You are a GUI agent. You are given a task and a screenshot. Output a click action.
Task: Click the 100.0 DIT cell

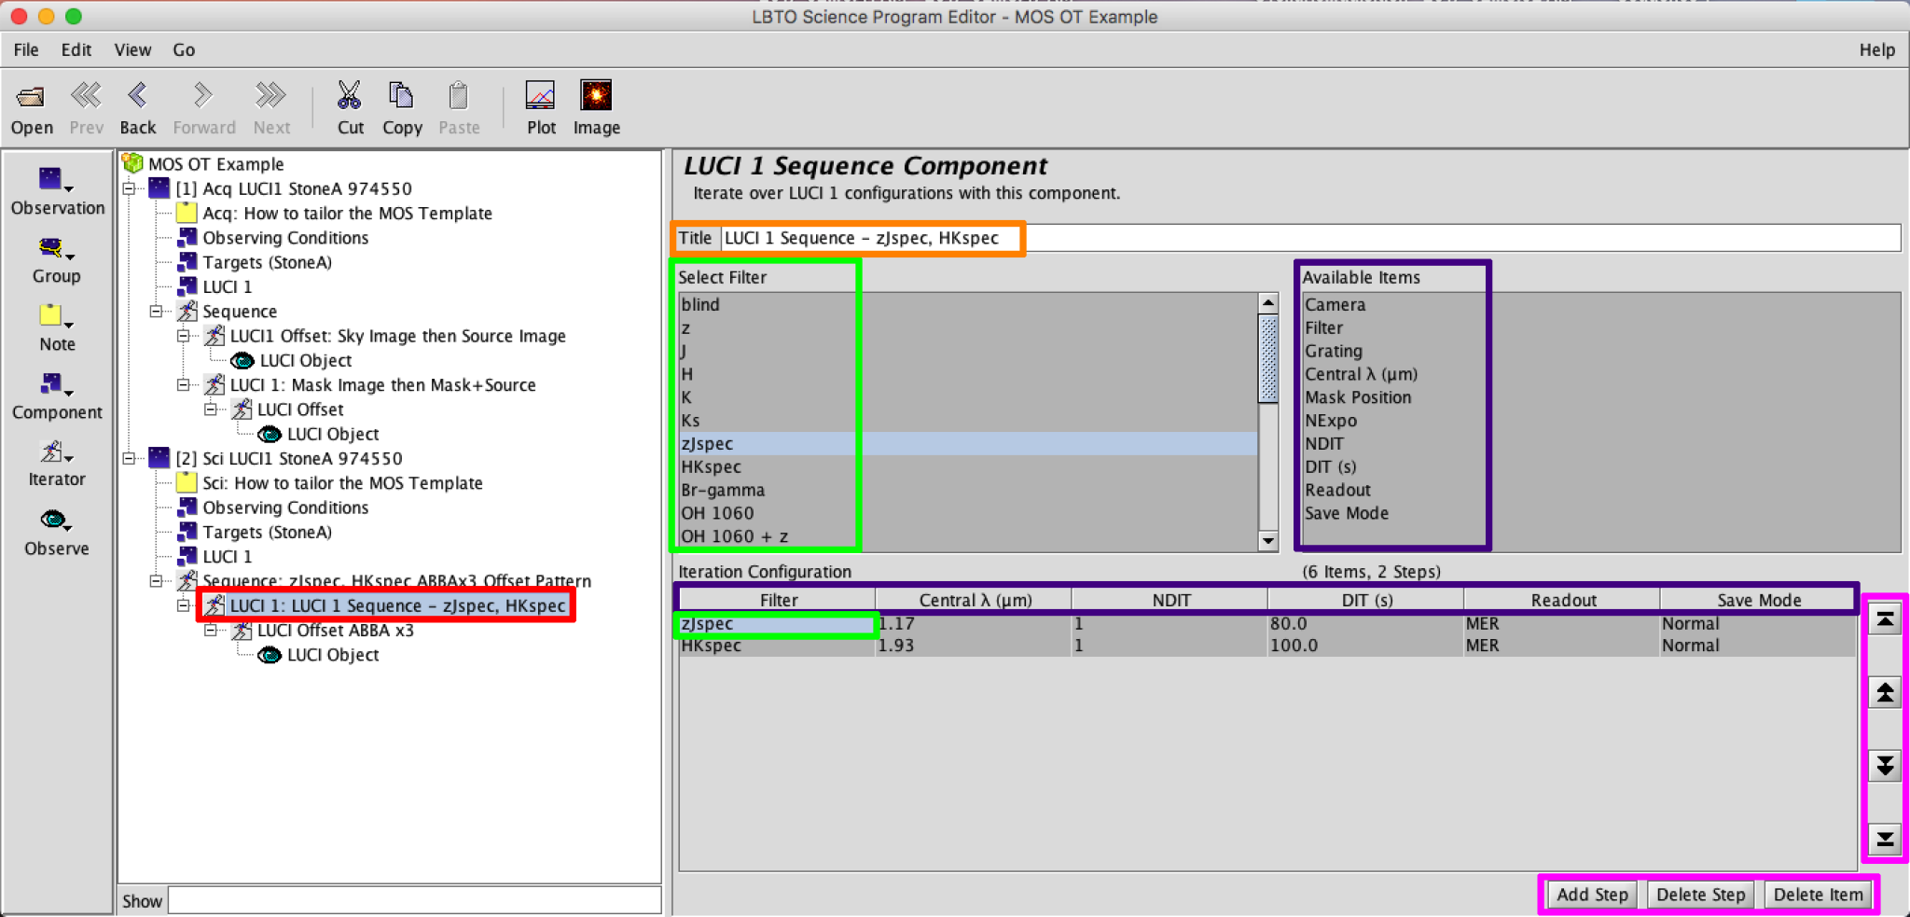[x=1365, y=646]
